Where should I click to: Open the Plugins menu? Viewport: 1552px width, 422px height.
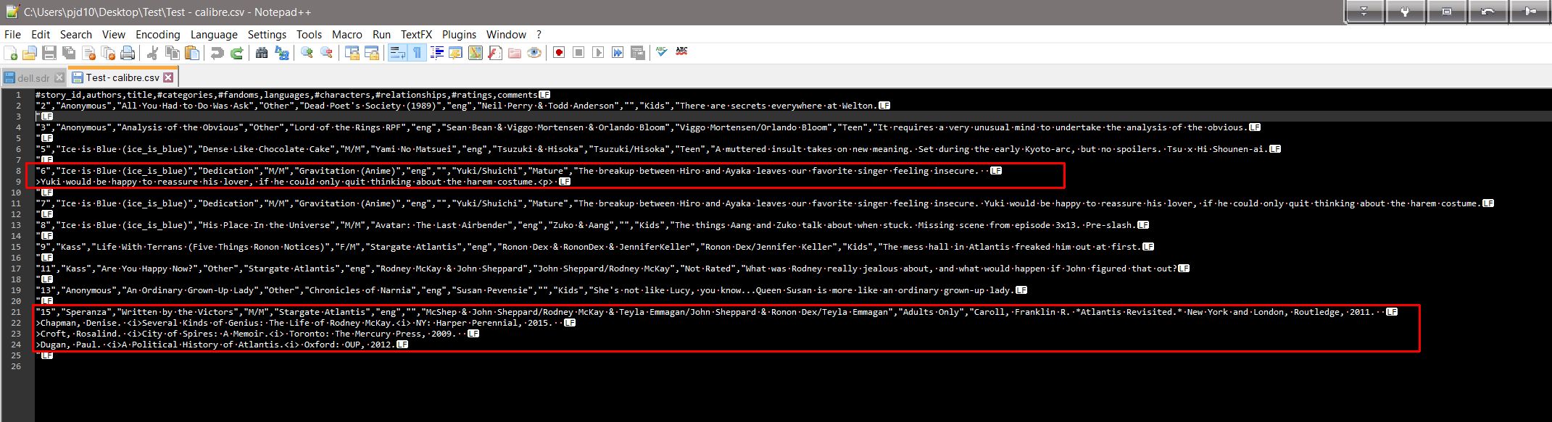click(459, 34)
